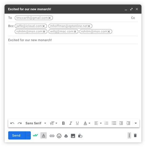
Task: Click the blue Send button
Action: [x=16, y=135]
